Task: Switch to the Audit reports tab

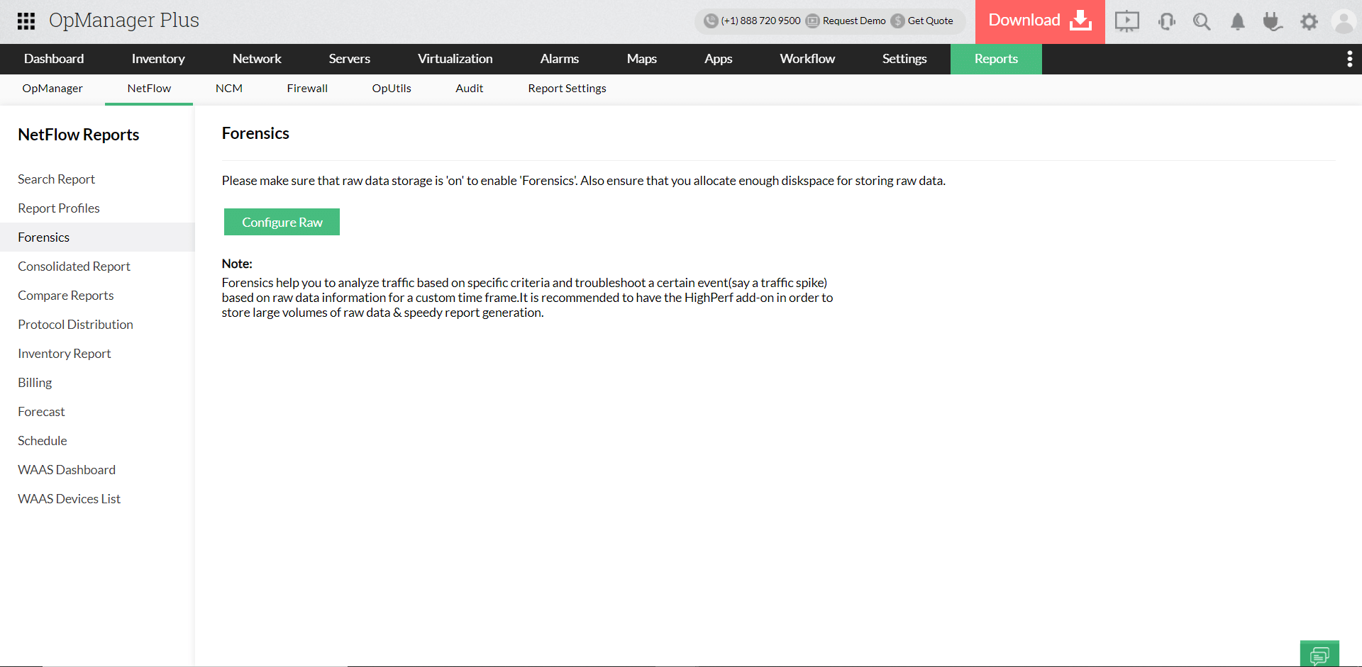Action: (470, 89)
